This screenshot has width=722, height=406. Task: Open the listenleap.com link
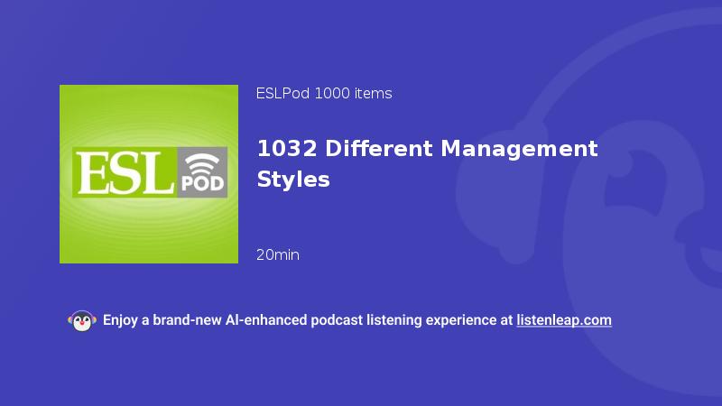coord(564,320)
